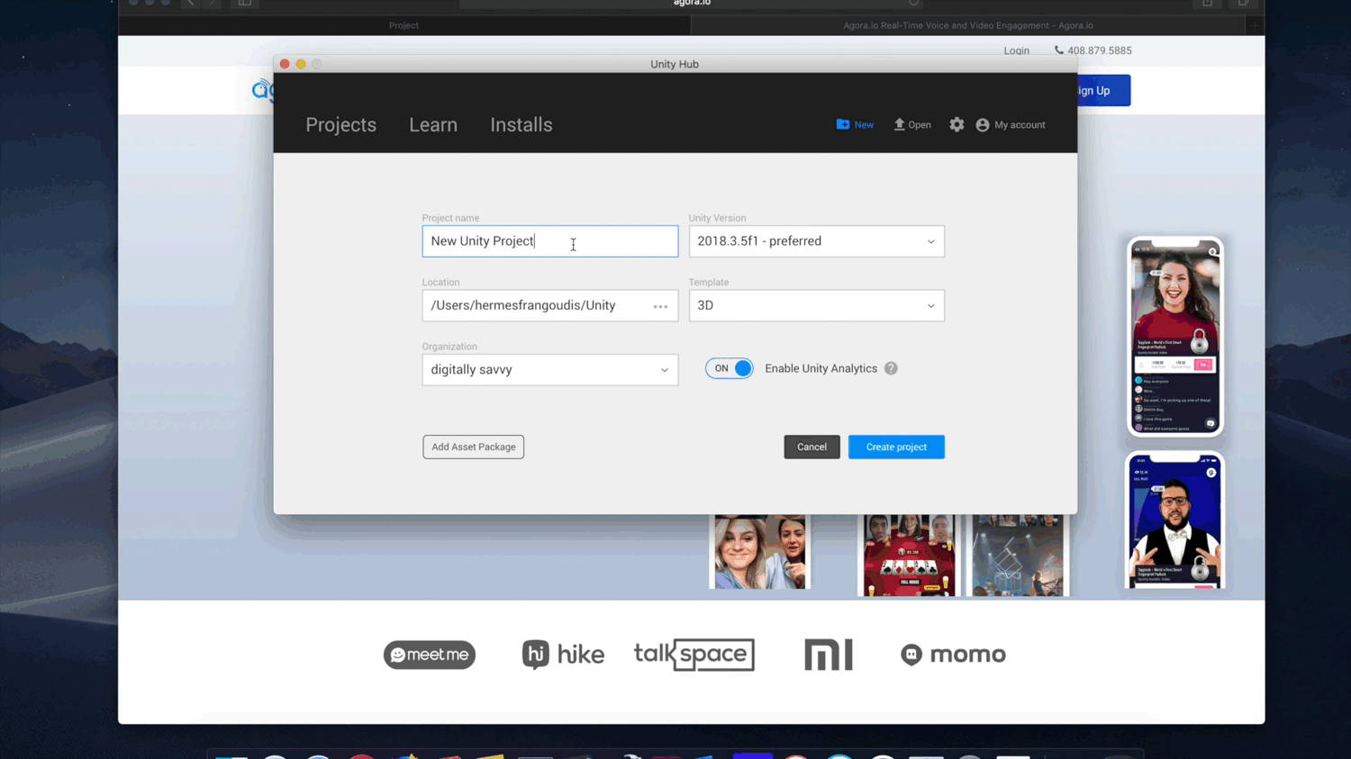Click the Mi logo
Image resolution: width=1351 pixels, height=759 pixels.
click(829, 655)
